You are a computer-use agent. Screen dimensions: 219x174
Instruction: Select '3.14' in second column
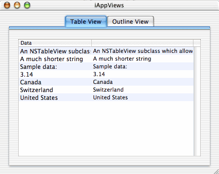point(142,74)
